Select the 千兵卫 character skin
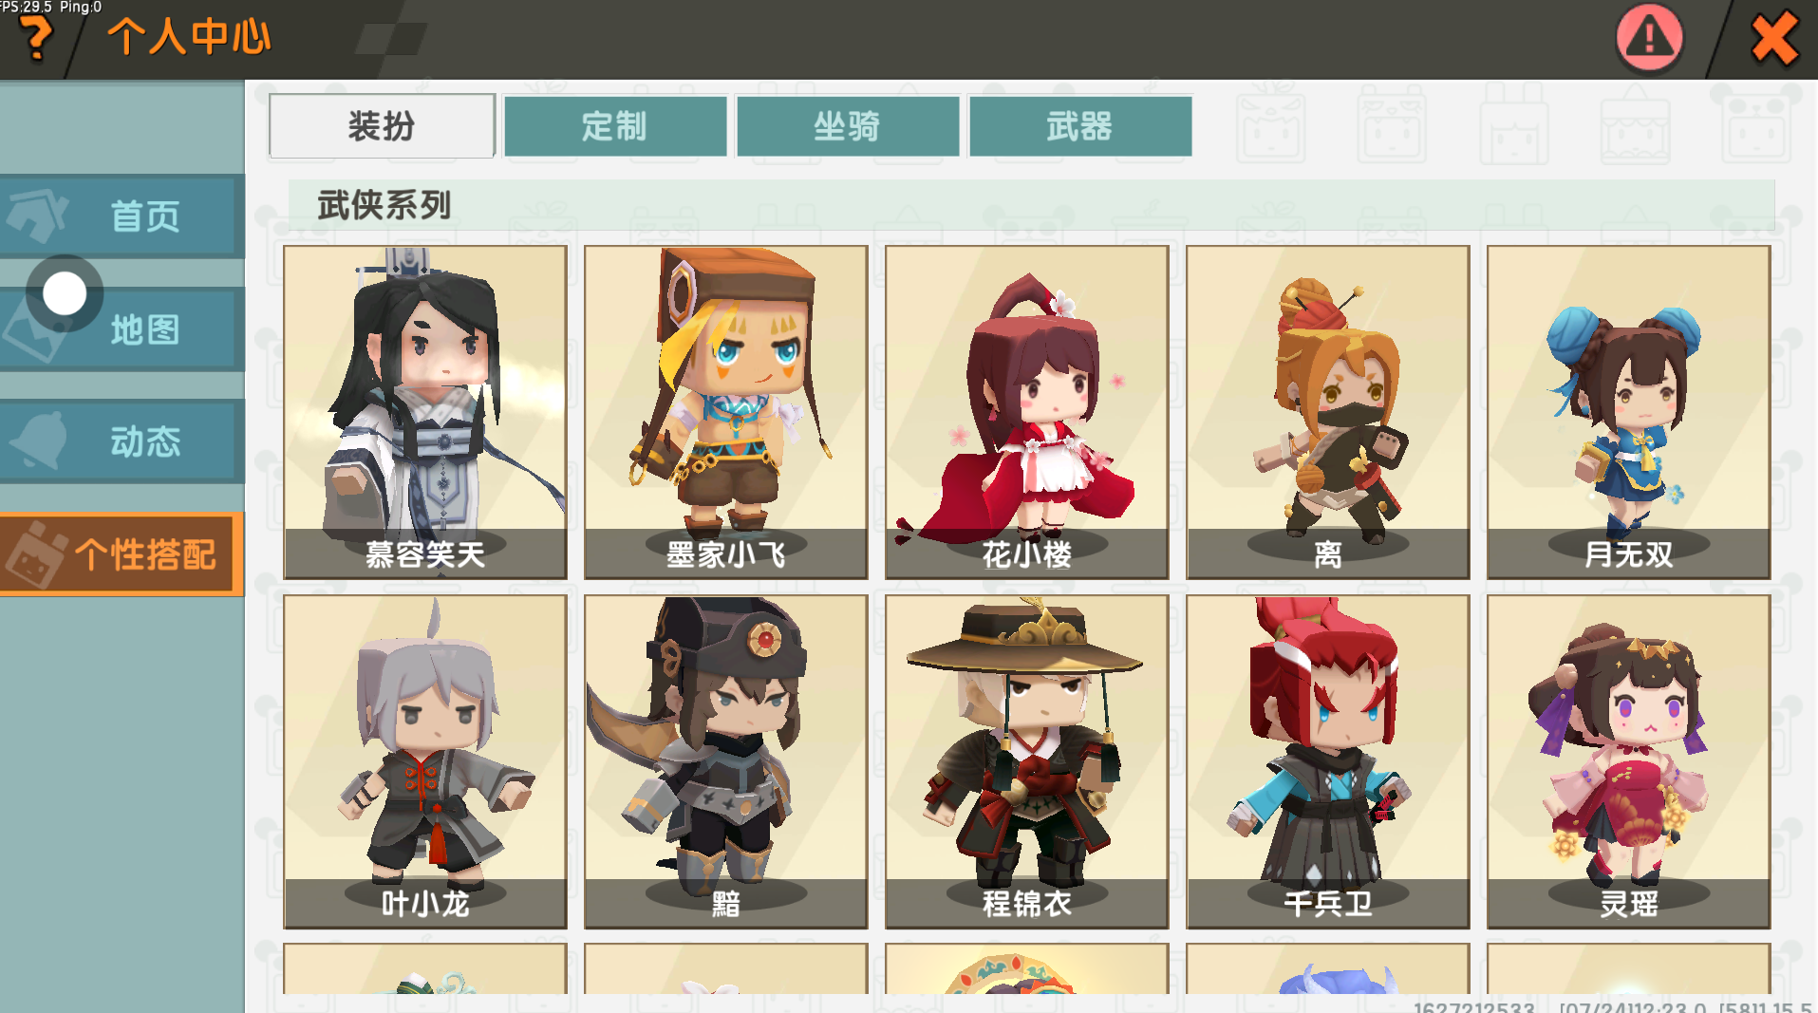 1328,761
